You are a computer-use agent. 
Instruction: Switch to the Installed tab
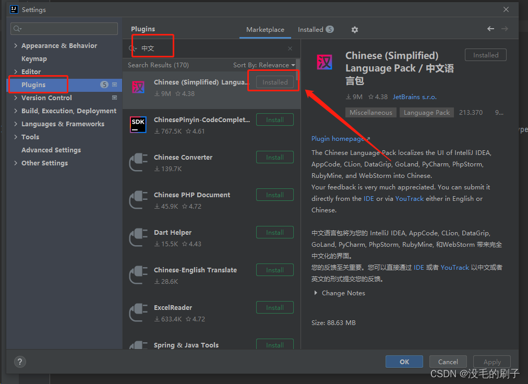(316, 30)
